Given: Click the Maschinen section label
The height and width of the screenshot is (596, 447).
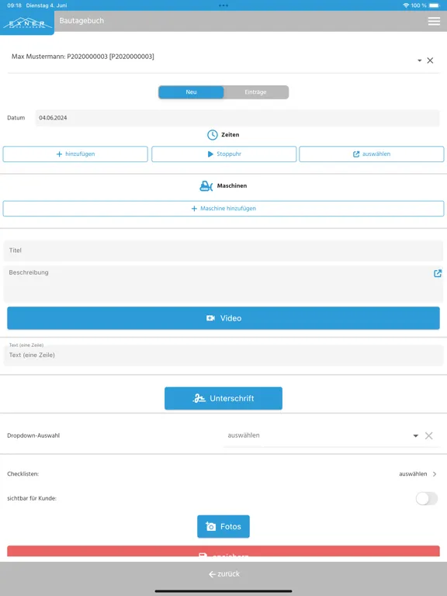Looking at the screenshot, I should pos(232,186).
